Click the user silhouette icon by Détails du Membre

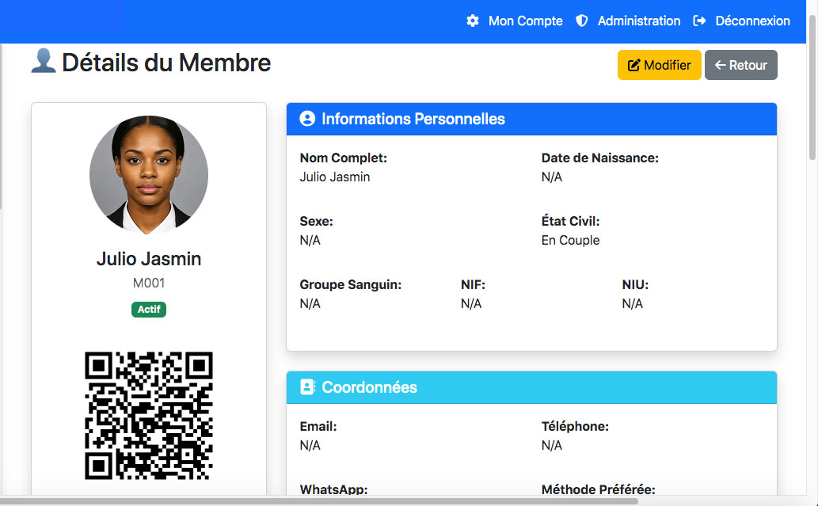point(43,61)
